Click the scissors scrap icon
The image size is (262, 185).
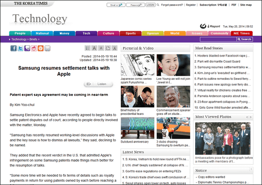click(x=115, y=48)
